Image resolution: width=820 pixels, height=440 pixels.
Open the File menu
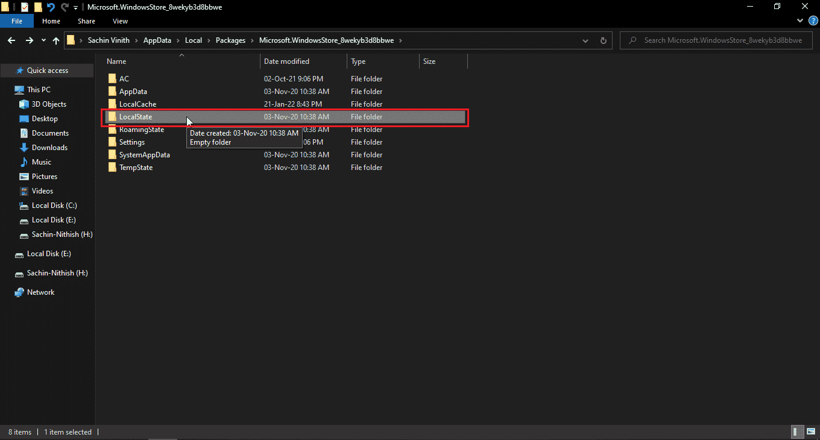(17, 21)
